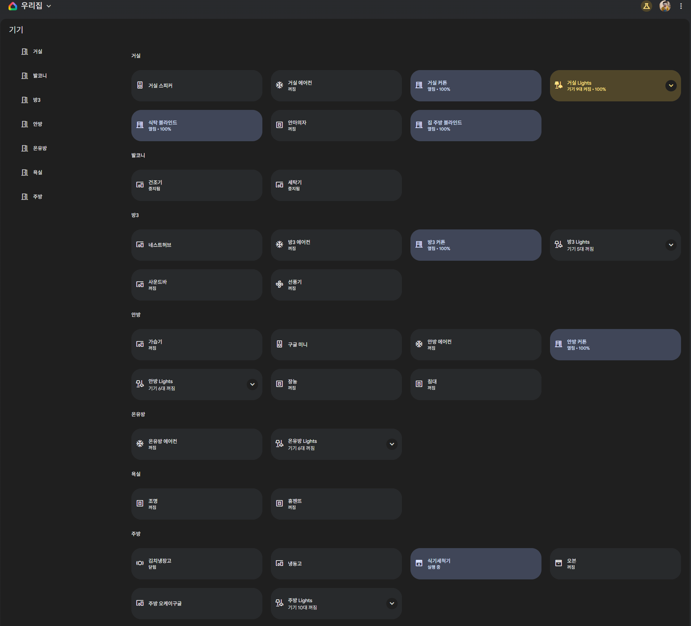Click the Google Home logo icon
Viewport: 691px width, 626px height.
(13, 6)
